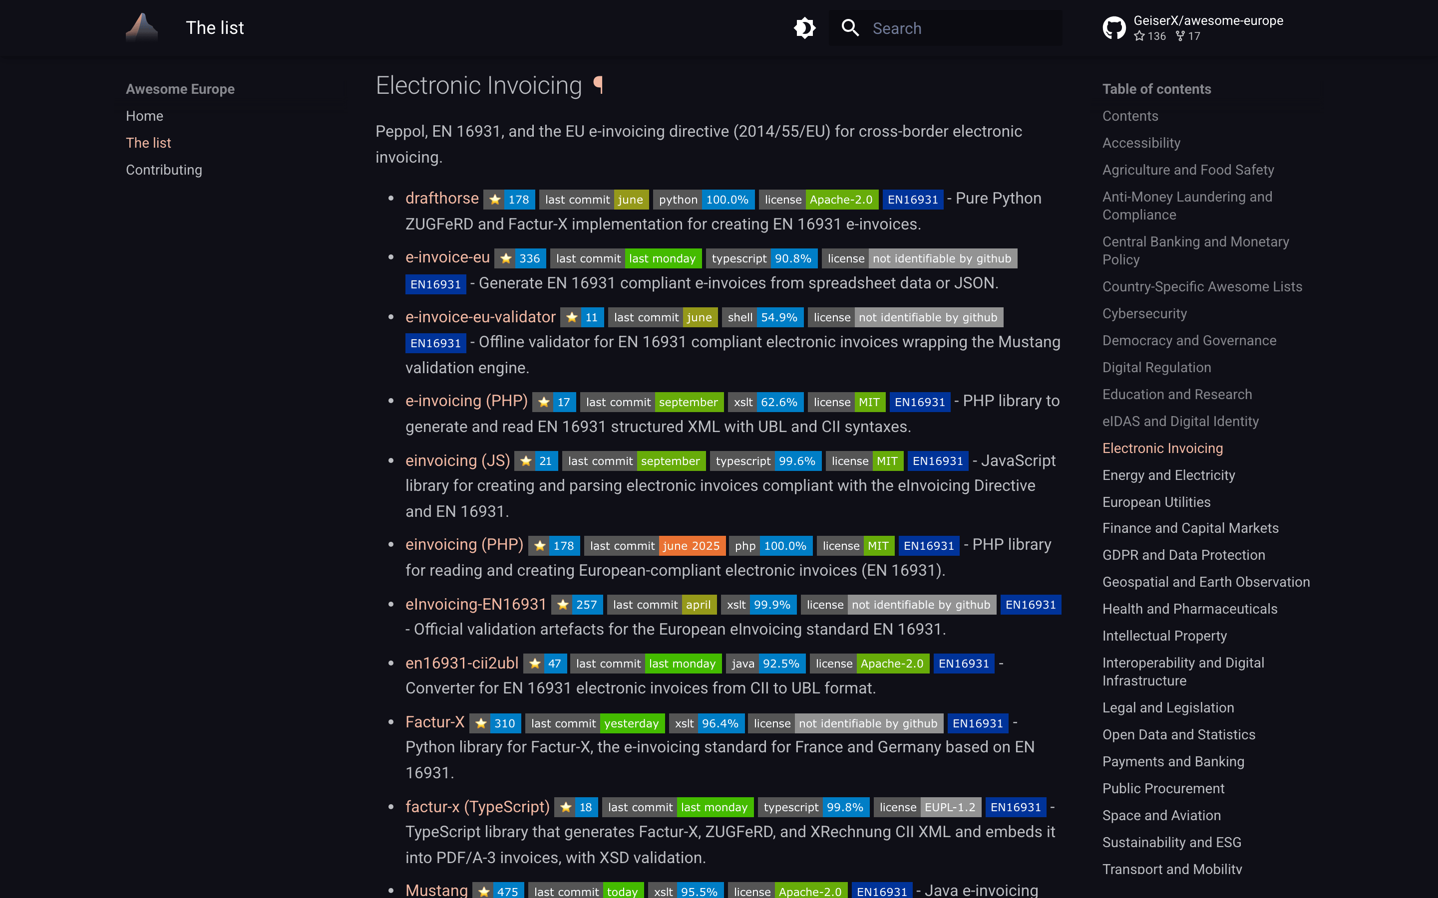1438x898 pixels.
Task: Go to Energy and Electricity section
Action: (x=1168, y=475)
